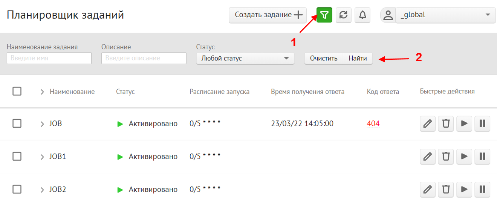Click the Создать задание button

click(268, 15)
